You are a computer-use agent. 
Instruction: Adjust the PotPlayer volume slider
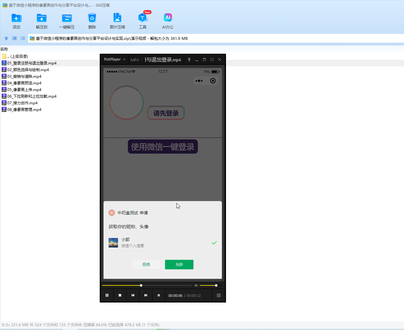tap(211, 285)
